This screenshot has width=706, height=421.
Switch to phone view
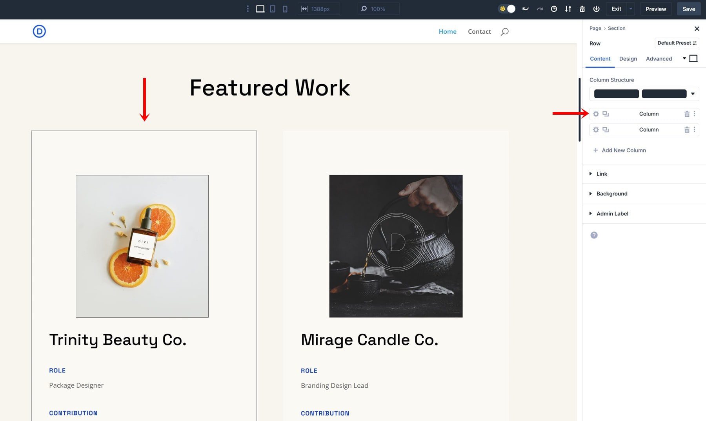click(x=285, y=9)
